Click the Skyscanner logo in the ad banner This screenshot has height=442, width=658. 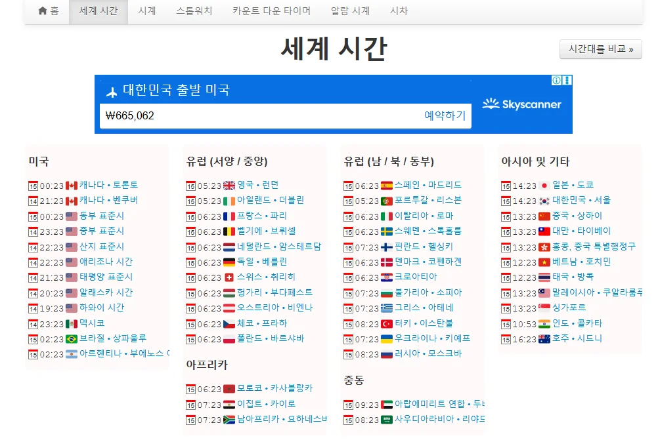click(523, 103)
